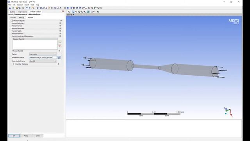Viewport: 250px width, 141px height.
Task: Click the Apply button
Action: pos(26,136)
